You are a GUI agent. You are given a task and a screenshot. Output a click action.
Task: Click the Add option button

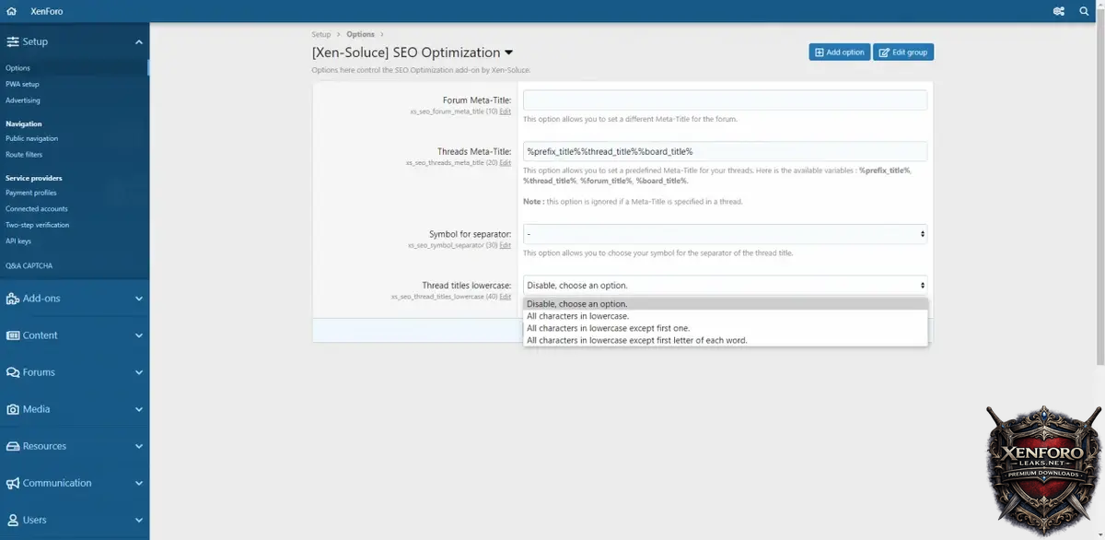839,53
